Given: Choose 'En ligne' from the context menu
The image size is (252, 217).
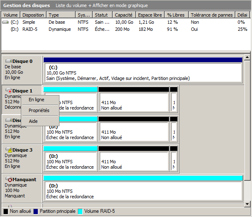Looking at the screenshot, I should pyautogui.click(x=36, y=100).
